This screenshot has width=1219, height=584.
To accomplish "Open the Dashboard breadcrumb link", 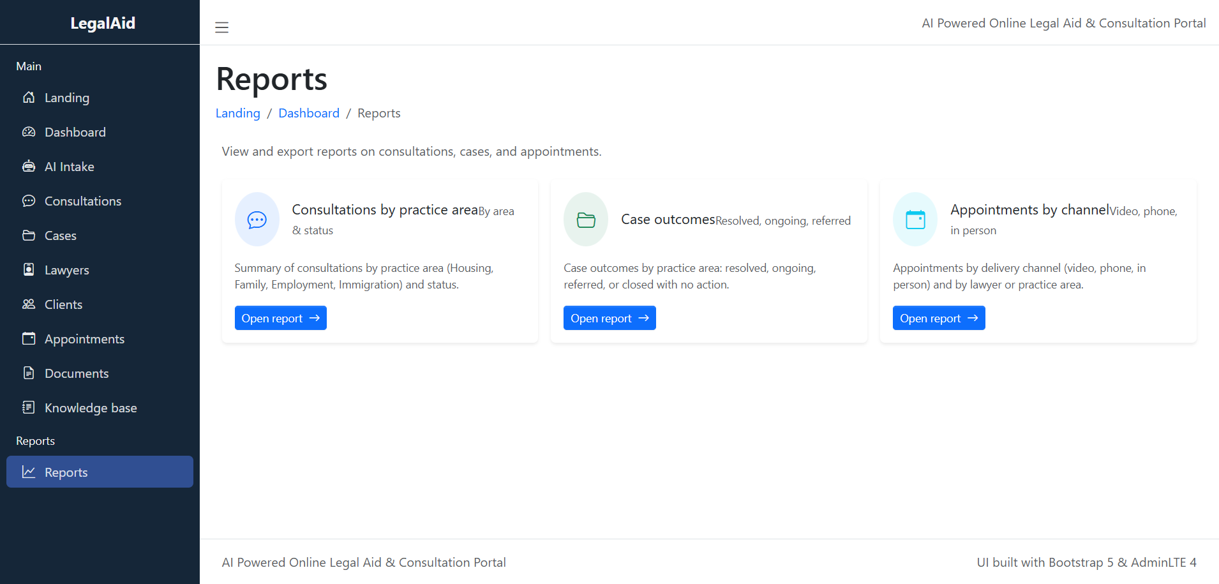I will tap(309, 112).
